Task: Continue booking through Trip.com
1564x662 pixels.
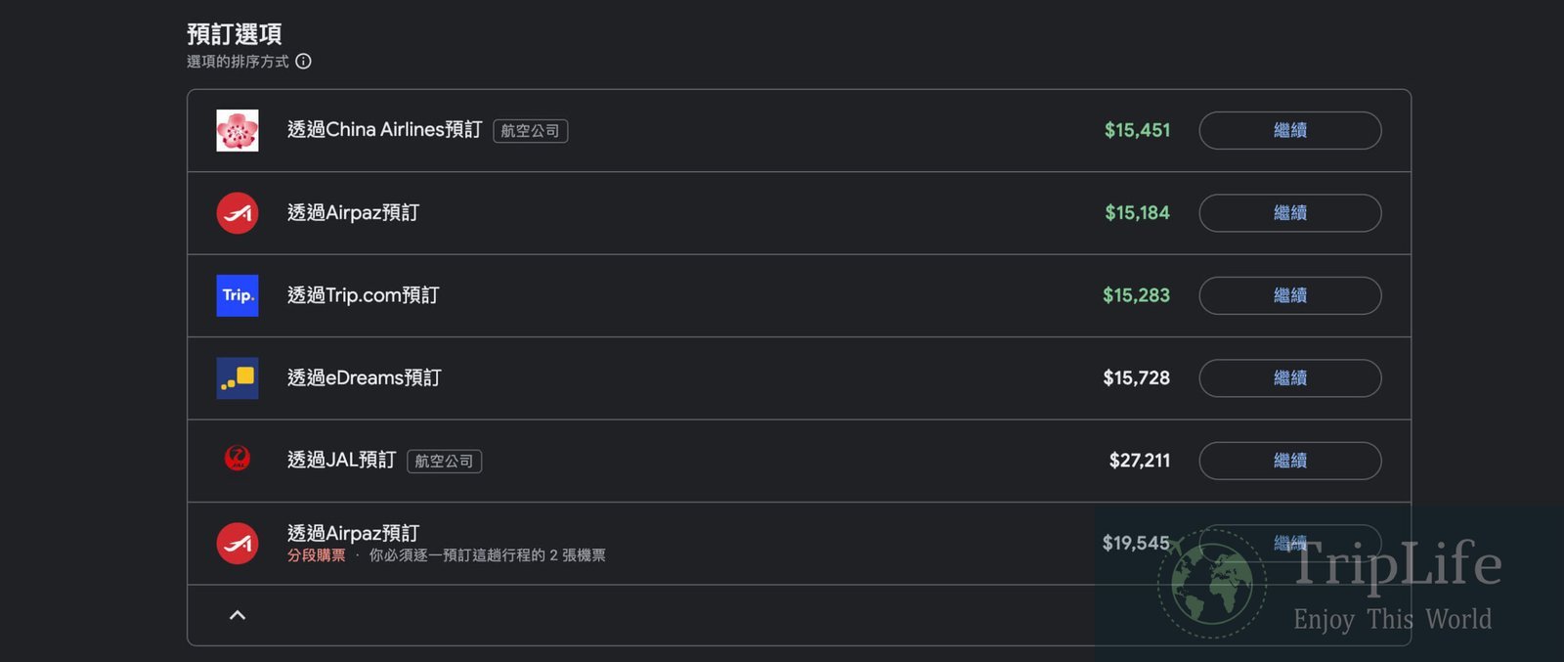Action: (1290, 295)
